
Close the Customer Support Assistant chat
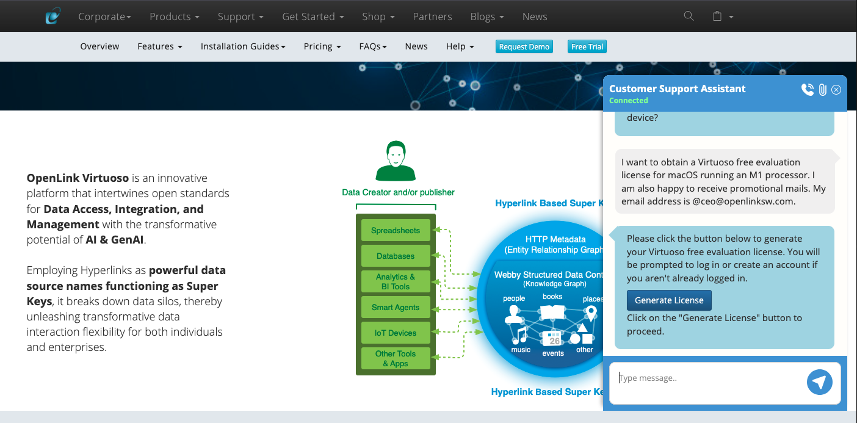[836, 90]
